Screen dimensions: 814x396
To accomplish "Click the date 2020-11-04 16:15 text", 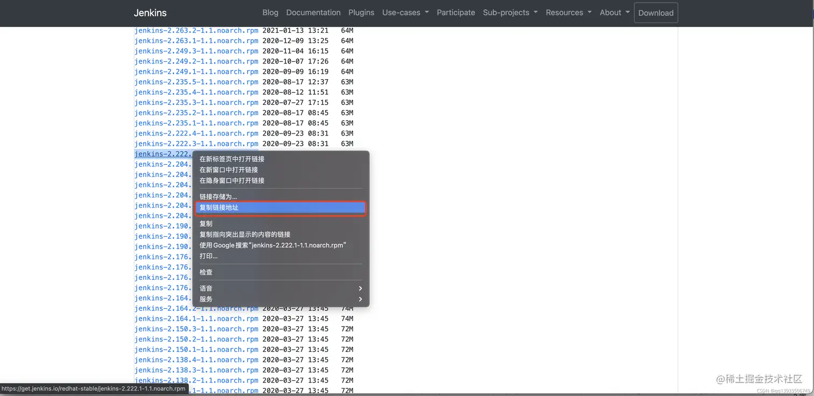I will [x=296, y=51].
